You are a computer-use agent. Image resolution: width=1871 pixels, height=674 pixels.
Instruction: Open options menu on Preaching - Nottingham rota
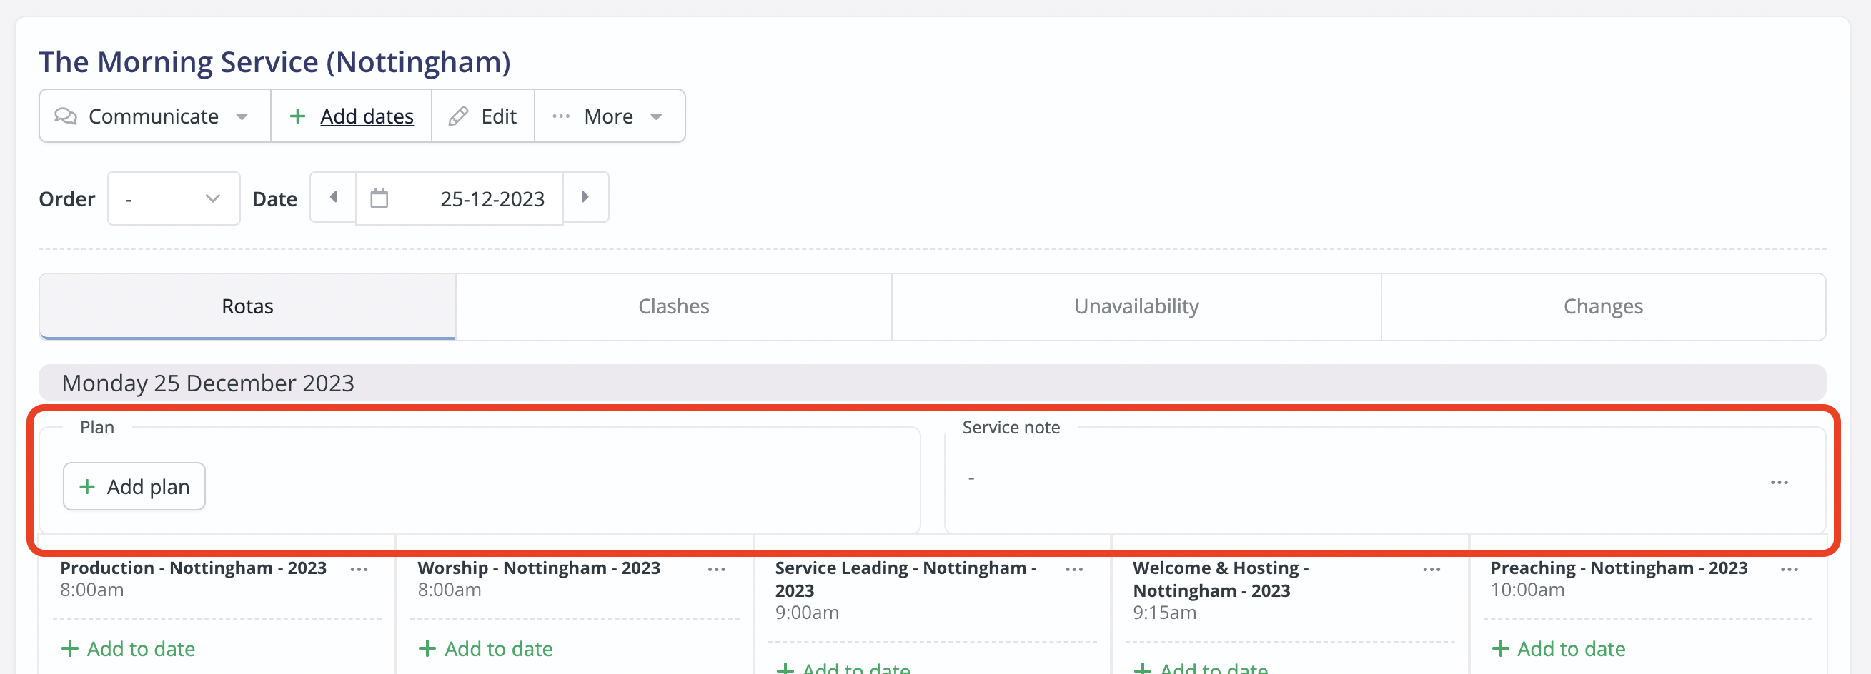point(1789,570)
